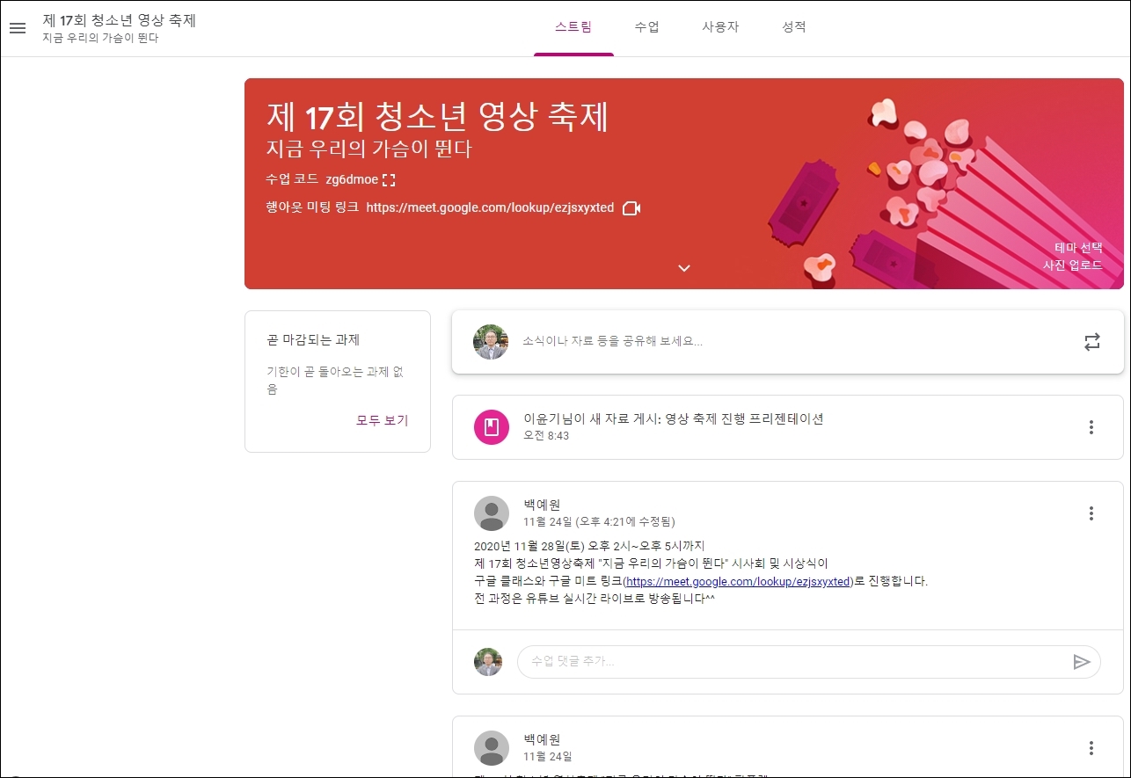Open options for post edited 오후 4:21

pos(1091,513)
